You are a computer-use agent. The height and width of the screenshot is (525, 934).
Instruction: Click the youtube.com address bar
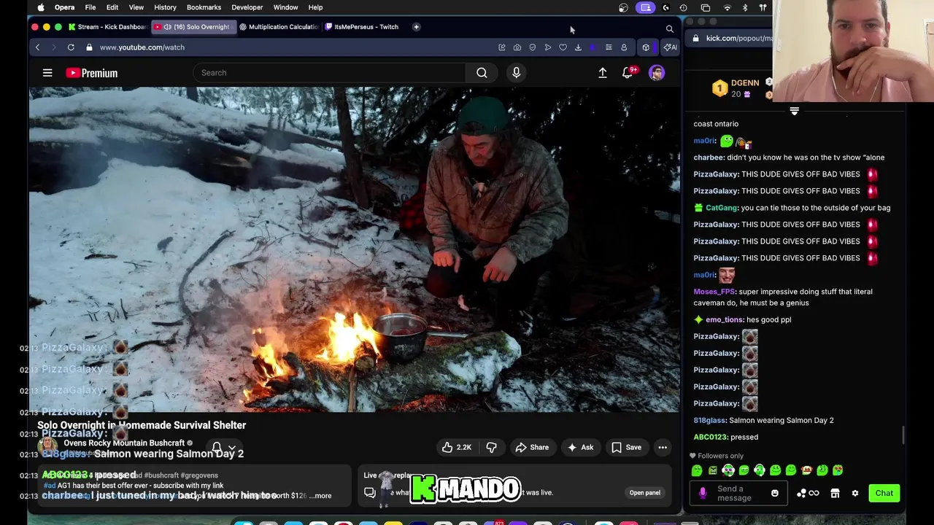tap(142, 47)
